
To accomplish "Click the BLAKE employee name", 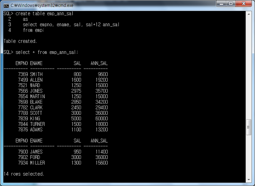I will tap(36, 102).
